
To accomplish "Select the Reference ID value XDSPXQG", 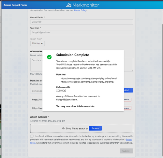I will click(61, 91).
